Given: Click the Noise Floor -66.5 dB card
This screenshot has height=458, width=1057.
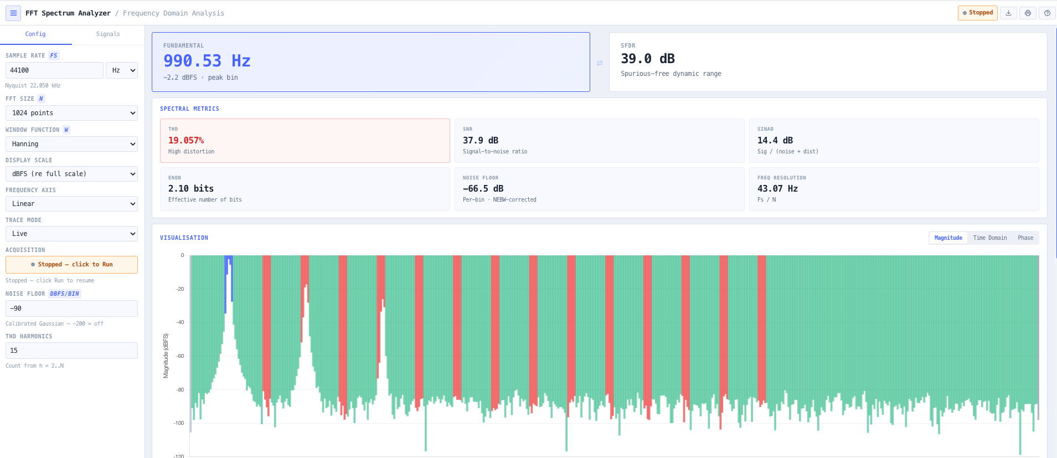Looking at the screenshot, I should (599, 189).
